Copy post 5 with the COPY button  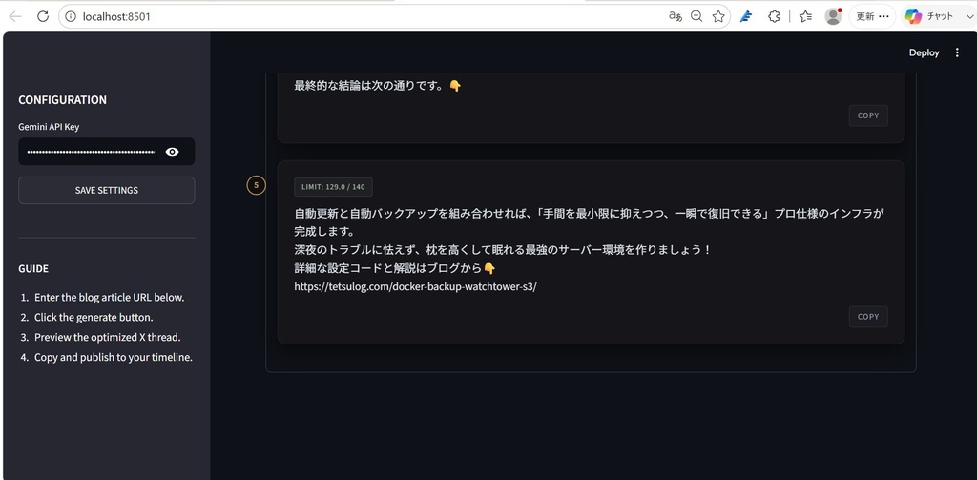pos(868,317)
